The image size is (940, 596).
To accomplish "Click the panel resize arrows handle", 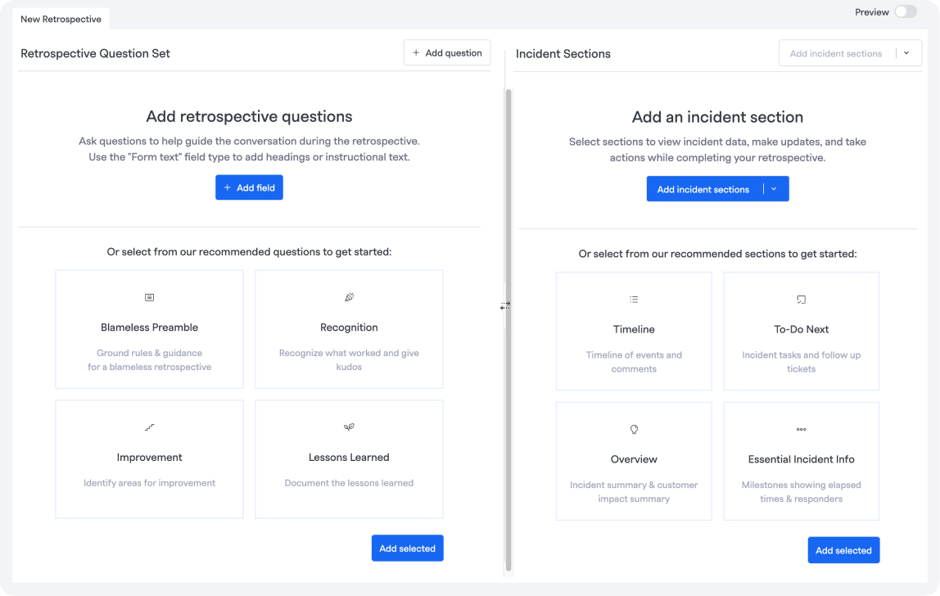I will pyautogui.click(x=505, y=306).
